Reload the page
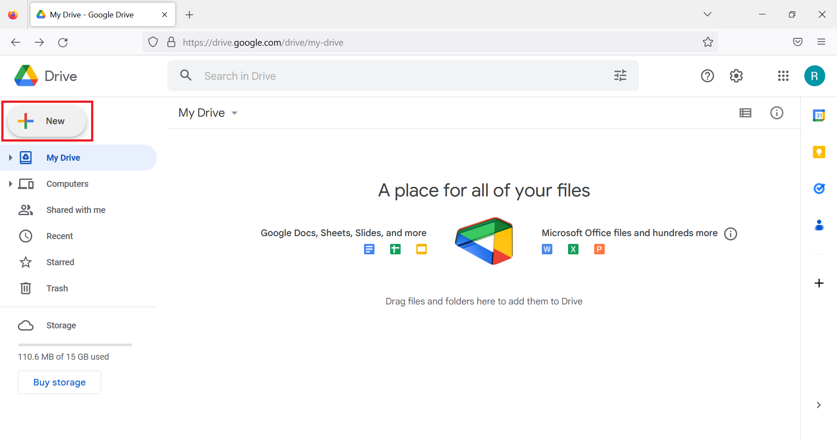The image size is (837, 439). 63,42
